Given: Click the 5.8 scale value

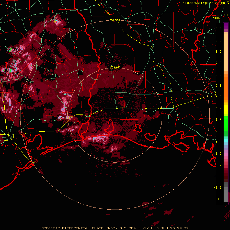Looking at the screenshot, I should 218,86.
